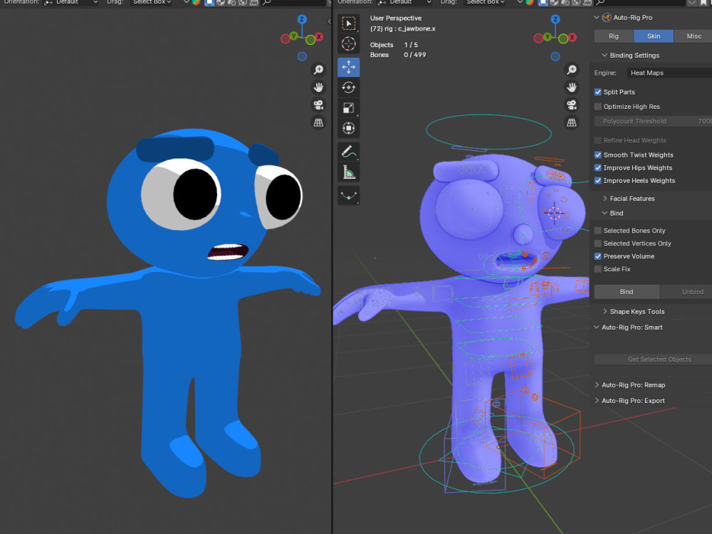The width and height of the screenshot is (712, 534).
Task: Click red X axis on left viewport gizmo
Action: pyautogui.click(x=319, y=37)
